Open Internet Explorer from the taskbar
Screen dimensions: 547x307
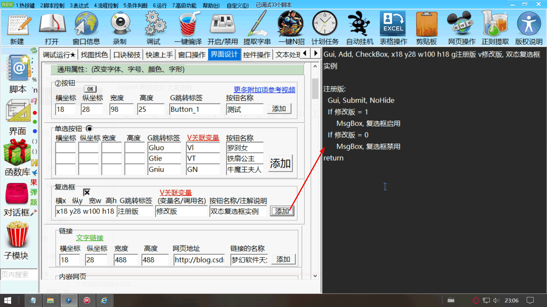104,300
